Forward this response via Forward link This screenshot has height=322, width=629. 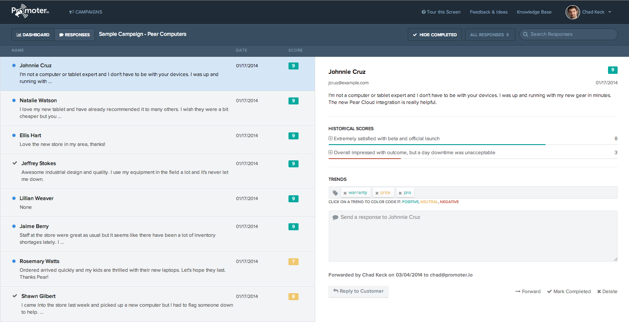tap(528, 291)
